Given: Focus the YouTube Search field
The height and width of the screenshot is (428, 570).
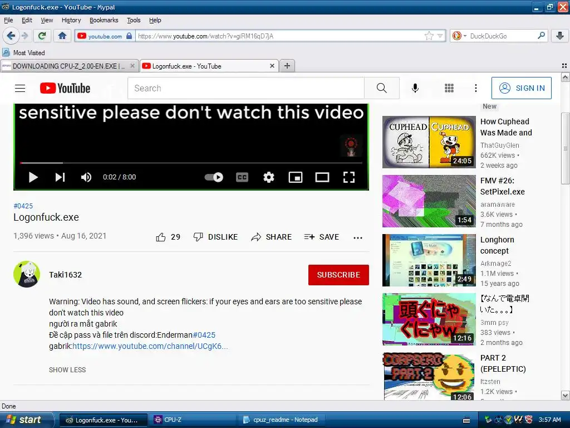Looking at the screenshot, I should coord(245,88).
